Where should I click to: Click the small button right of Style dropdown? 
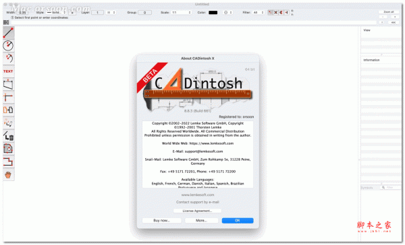click(72, 12)
